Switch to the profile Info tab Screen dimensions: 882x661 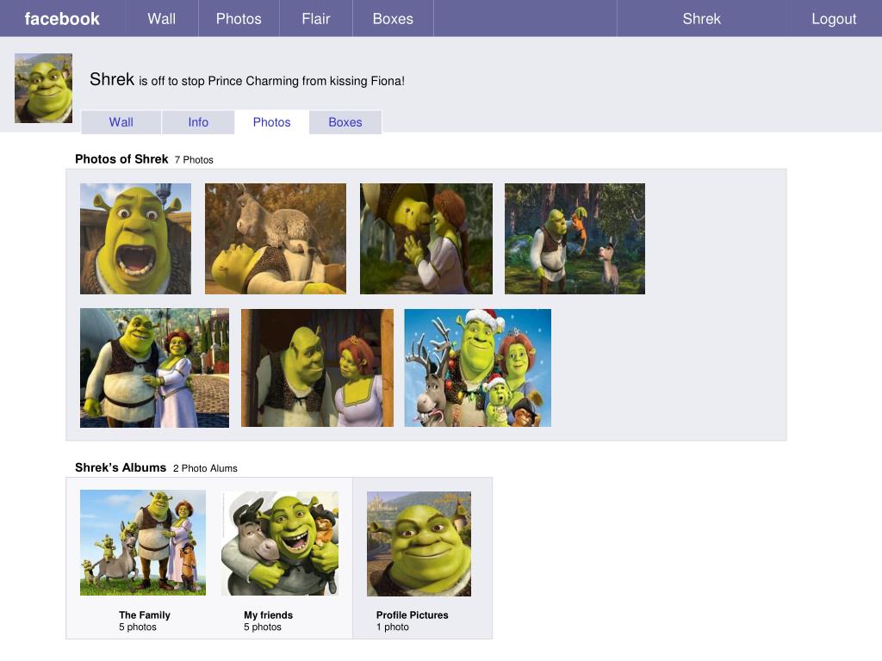(198, 122)
